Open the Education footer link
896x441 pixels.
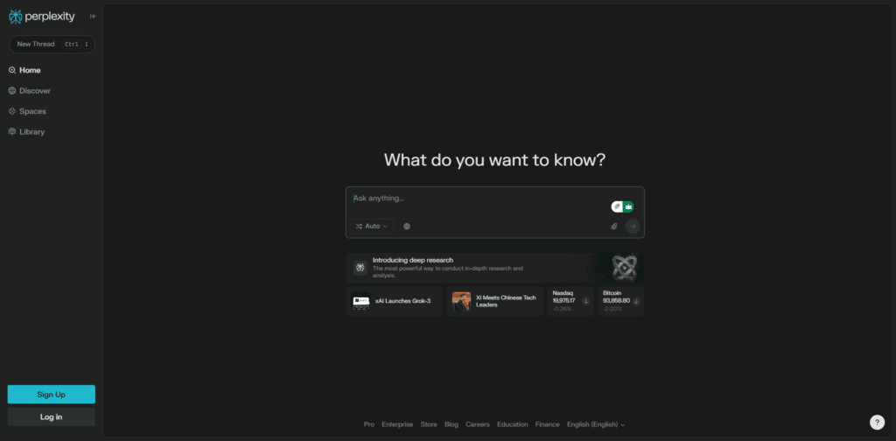[513, 424]
